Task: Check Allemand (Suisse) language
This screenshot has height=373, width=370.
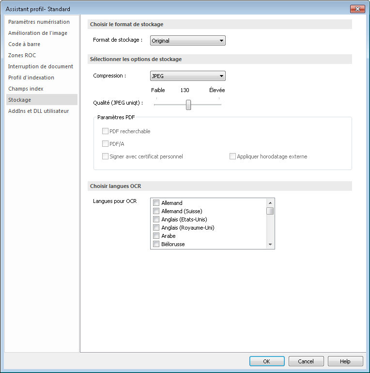Action: click(156, 211)
